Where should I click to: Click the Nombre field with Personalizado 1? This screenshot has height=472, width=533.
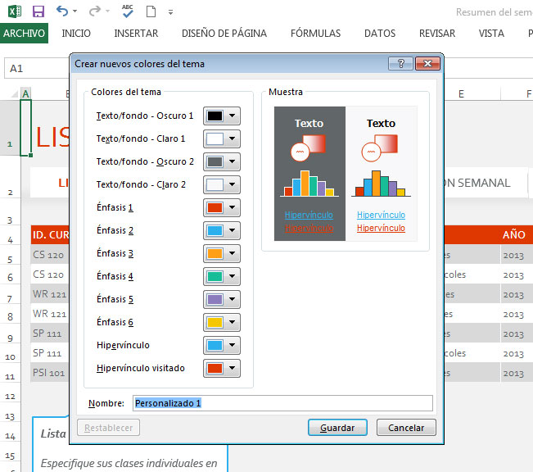(282, 403)
